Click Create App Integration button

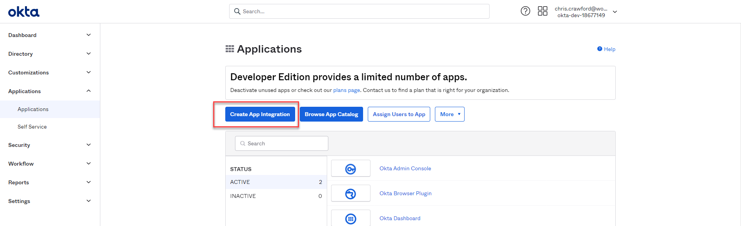pyautogui.click(x=260, y=114)
